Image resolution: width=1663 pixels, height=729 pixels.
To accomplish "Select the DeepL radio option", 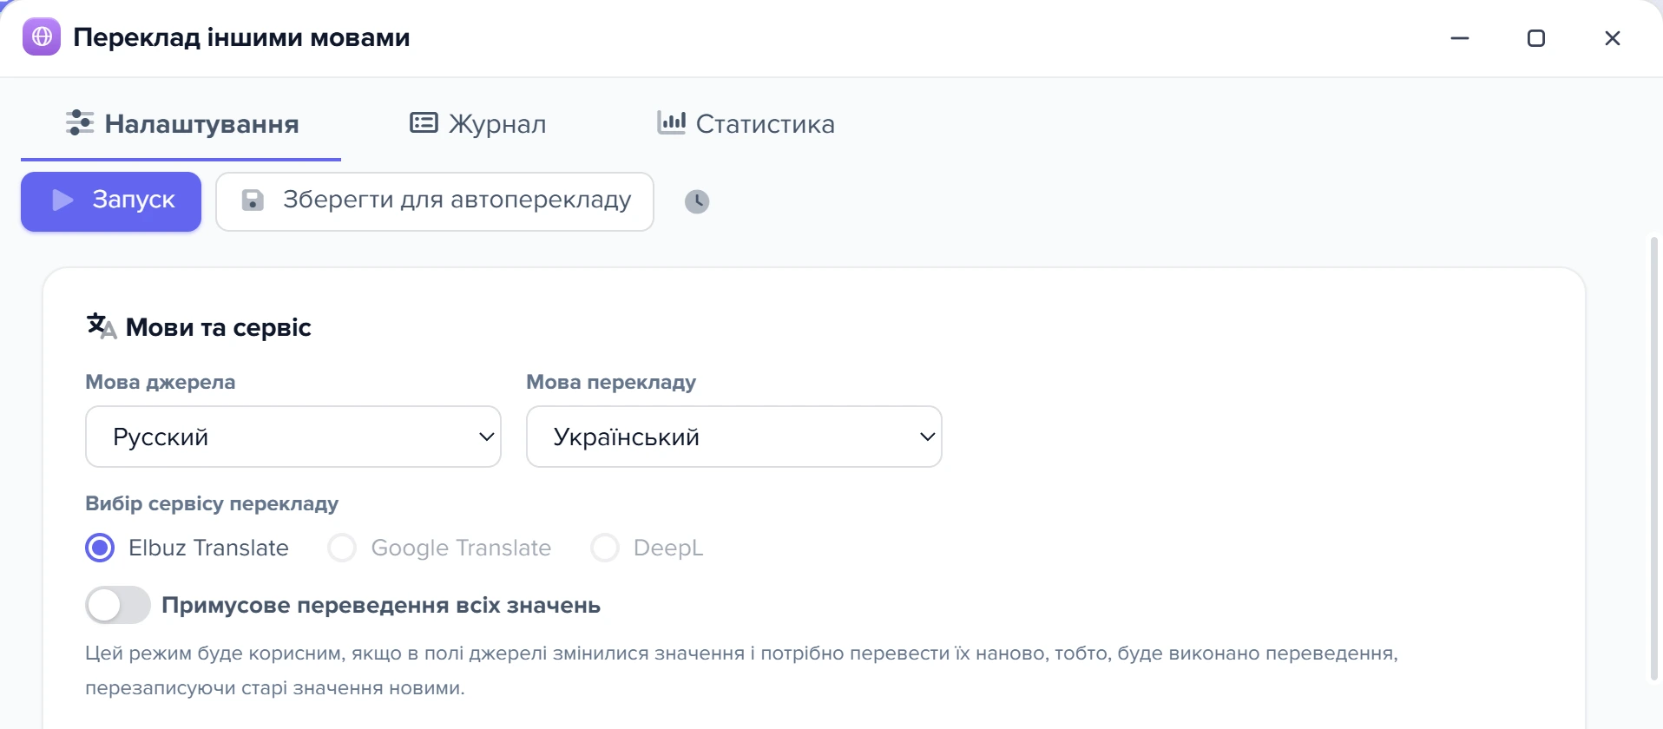I will (x=605, y=548).
